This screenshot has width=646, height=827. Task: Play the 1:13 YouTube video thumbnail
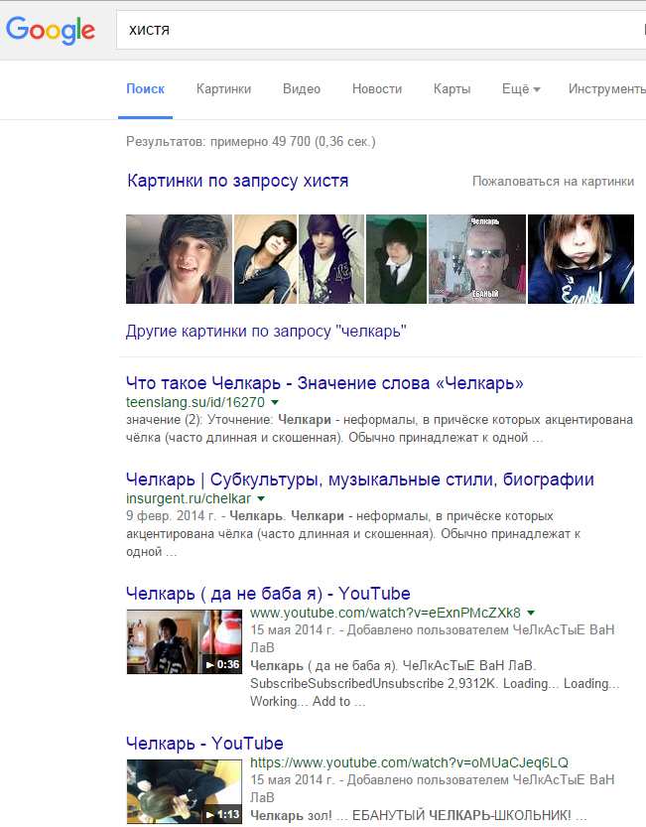[186, 791]
